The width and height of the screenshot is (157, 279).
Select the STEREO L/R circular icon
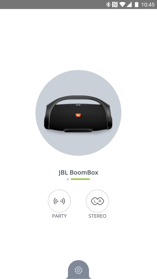tap(97, 201)
